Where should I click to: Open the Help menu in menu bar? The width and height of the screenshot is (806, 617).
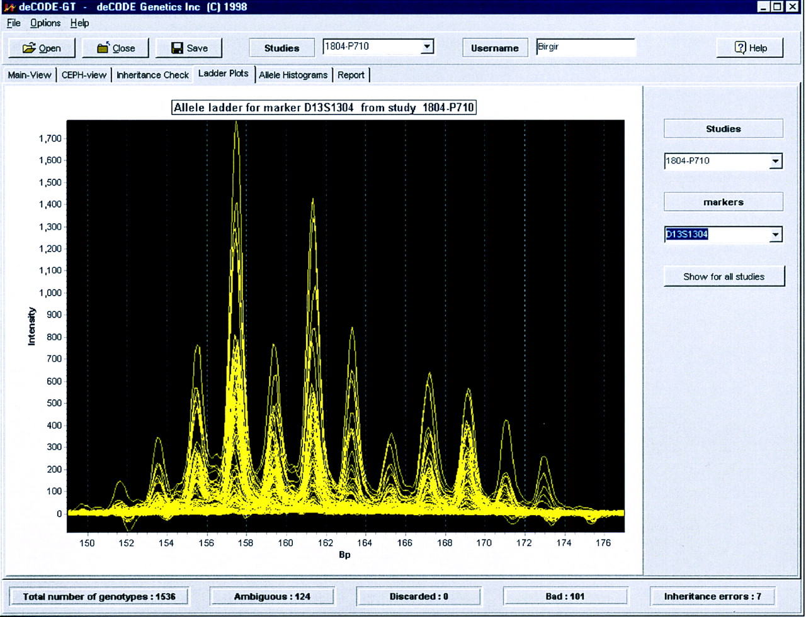click(79, 23)
